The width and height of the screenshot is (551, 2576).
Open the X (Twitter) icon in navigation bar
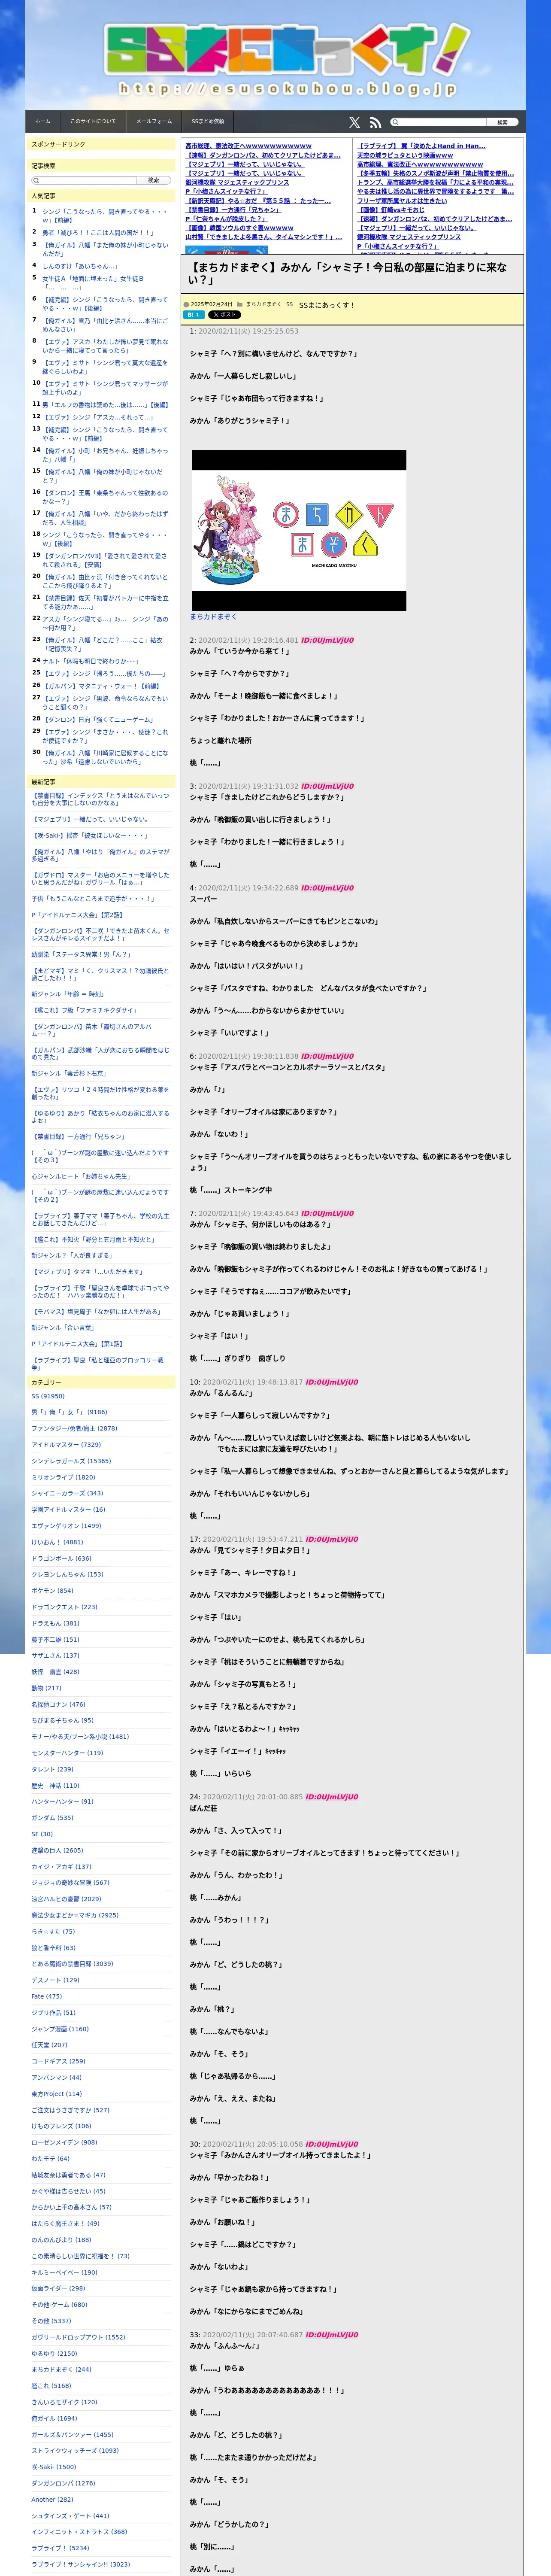click(x=354, y=122)
